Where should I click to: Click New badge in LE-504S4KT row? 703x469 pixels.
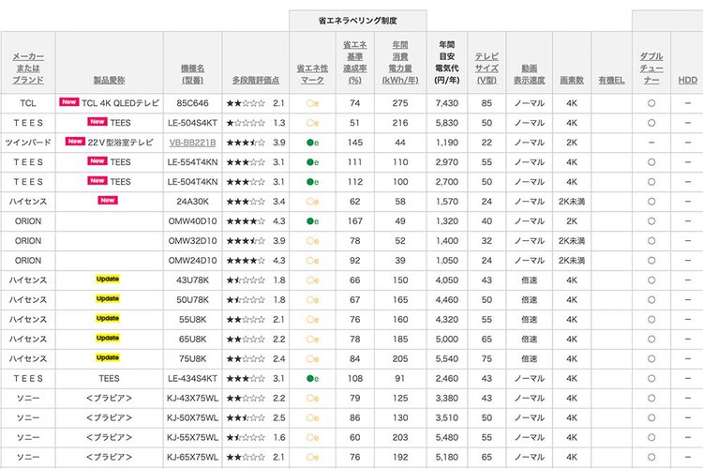[97, 122]
